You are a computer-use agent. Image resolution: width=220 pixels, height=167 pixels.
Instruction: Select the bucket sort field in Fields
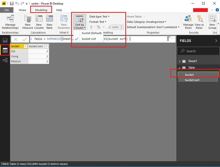[x=198, y=80]
